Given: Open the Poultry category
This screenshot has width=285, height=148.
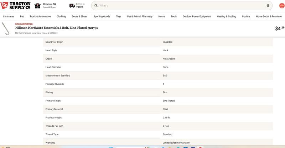Looking at the screenshot, I should [246, 16].
